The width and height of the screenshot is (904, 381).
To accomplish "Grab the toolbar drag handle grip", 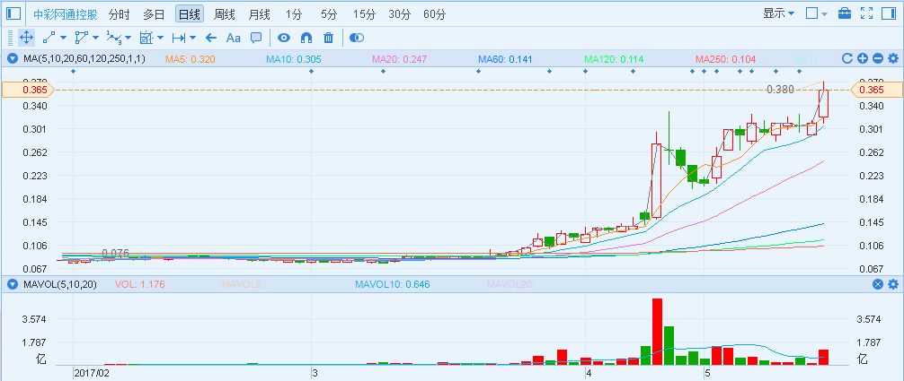I will (10, 38).
